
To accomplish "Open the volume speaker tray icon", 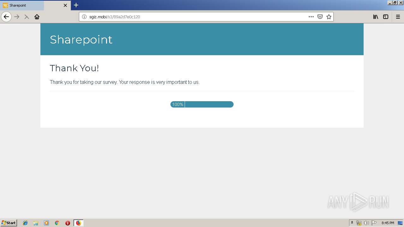I will pyautogui.click(x=366, y=223).
